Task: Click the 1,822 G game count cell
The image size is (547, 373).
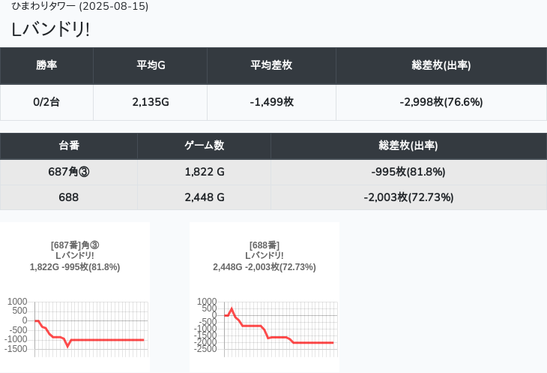Action: pyautogui.click(x=204, y=172)
